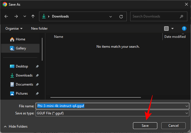Click the horizontal scrollbar under file list
The image size is (191, 133).
[96, 97]
